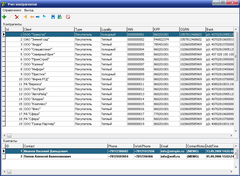Open the Выход menu
The height and width of the screenshot is (176, 240).
pos(29,10)
